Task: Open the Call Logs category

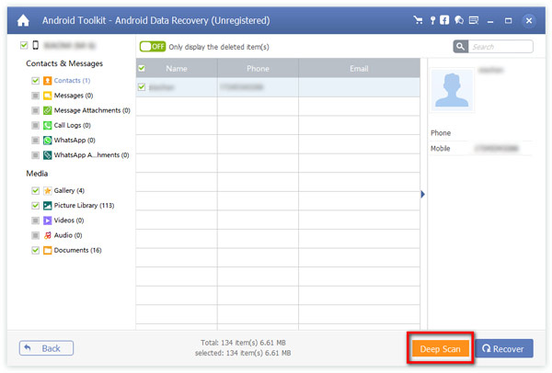Action: point(73,125)
